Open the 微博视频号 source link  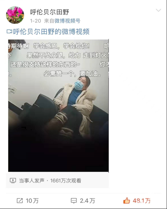pyautogui.click(x=67, y=21)
